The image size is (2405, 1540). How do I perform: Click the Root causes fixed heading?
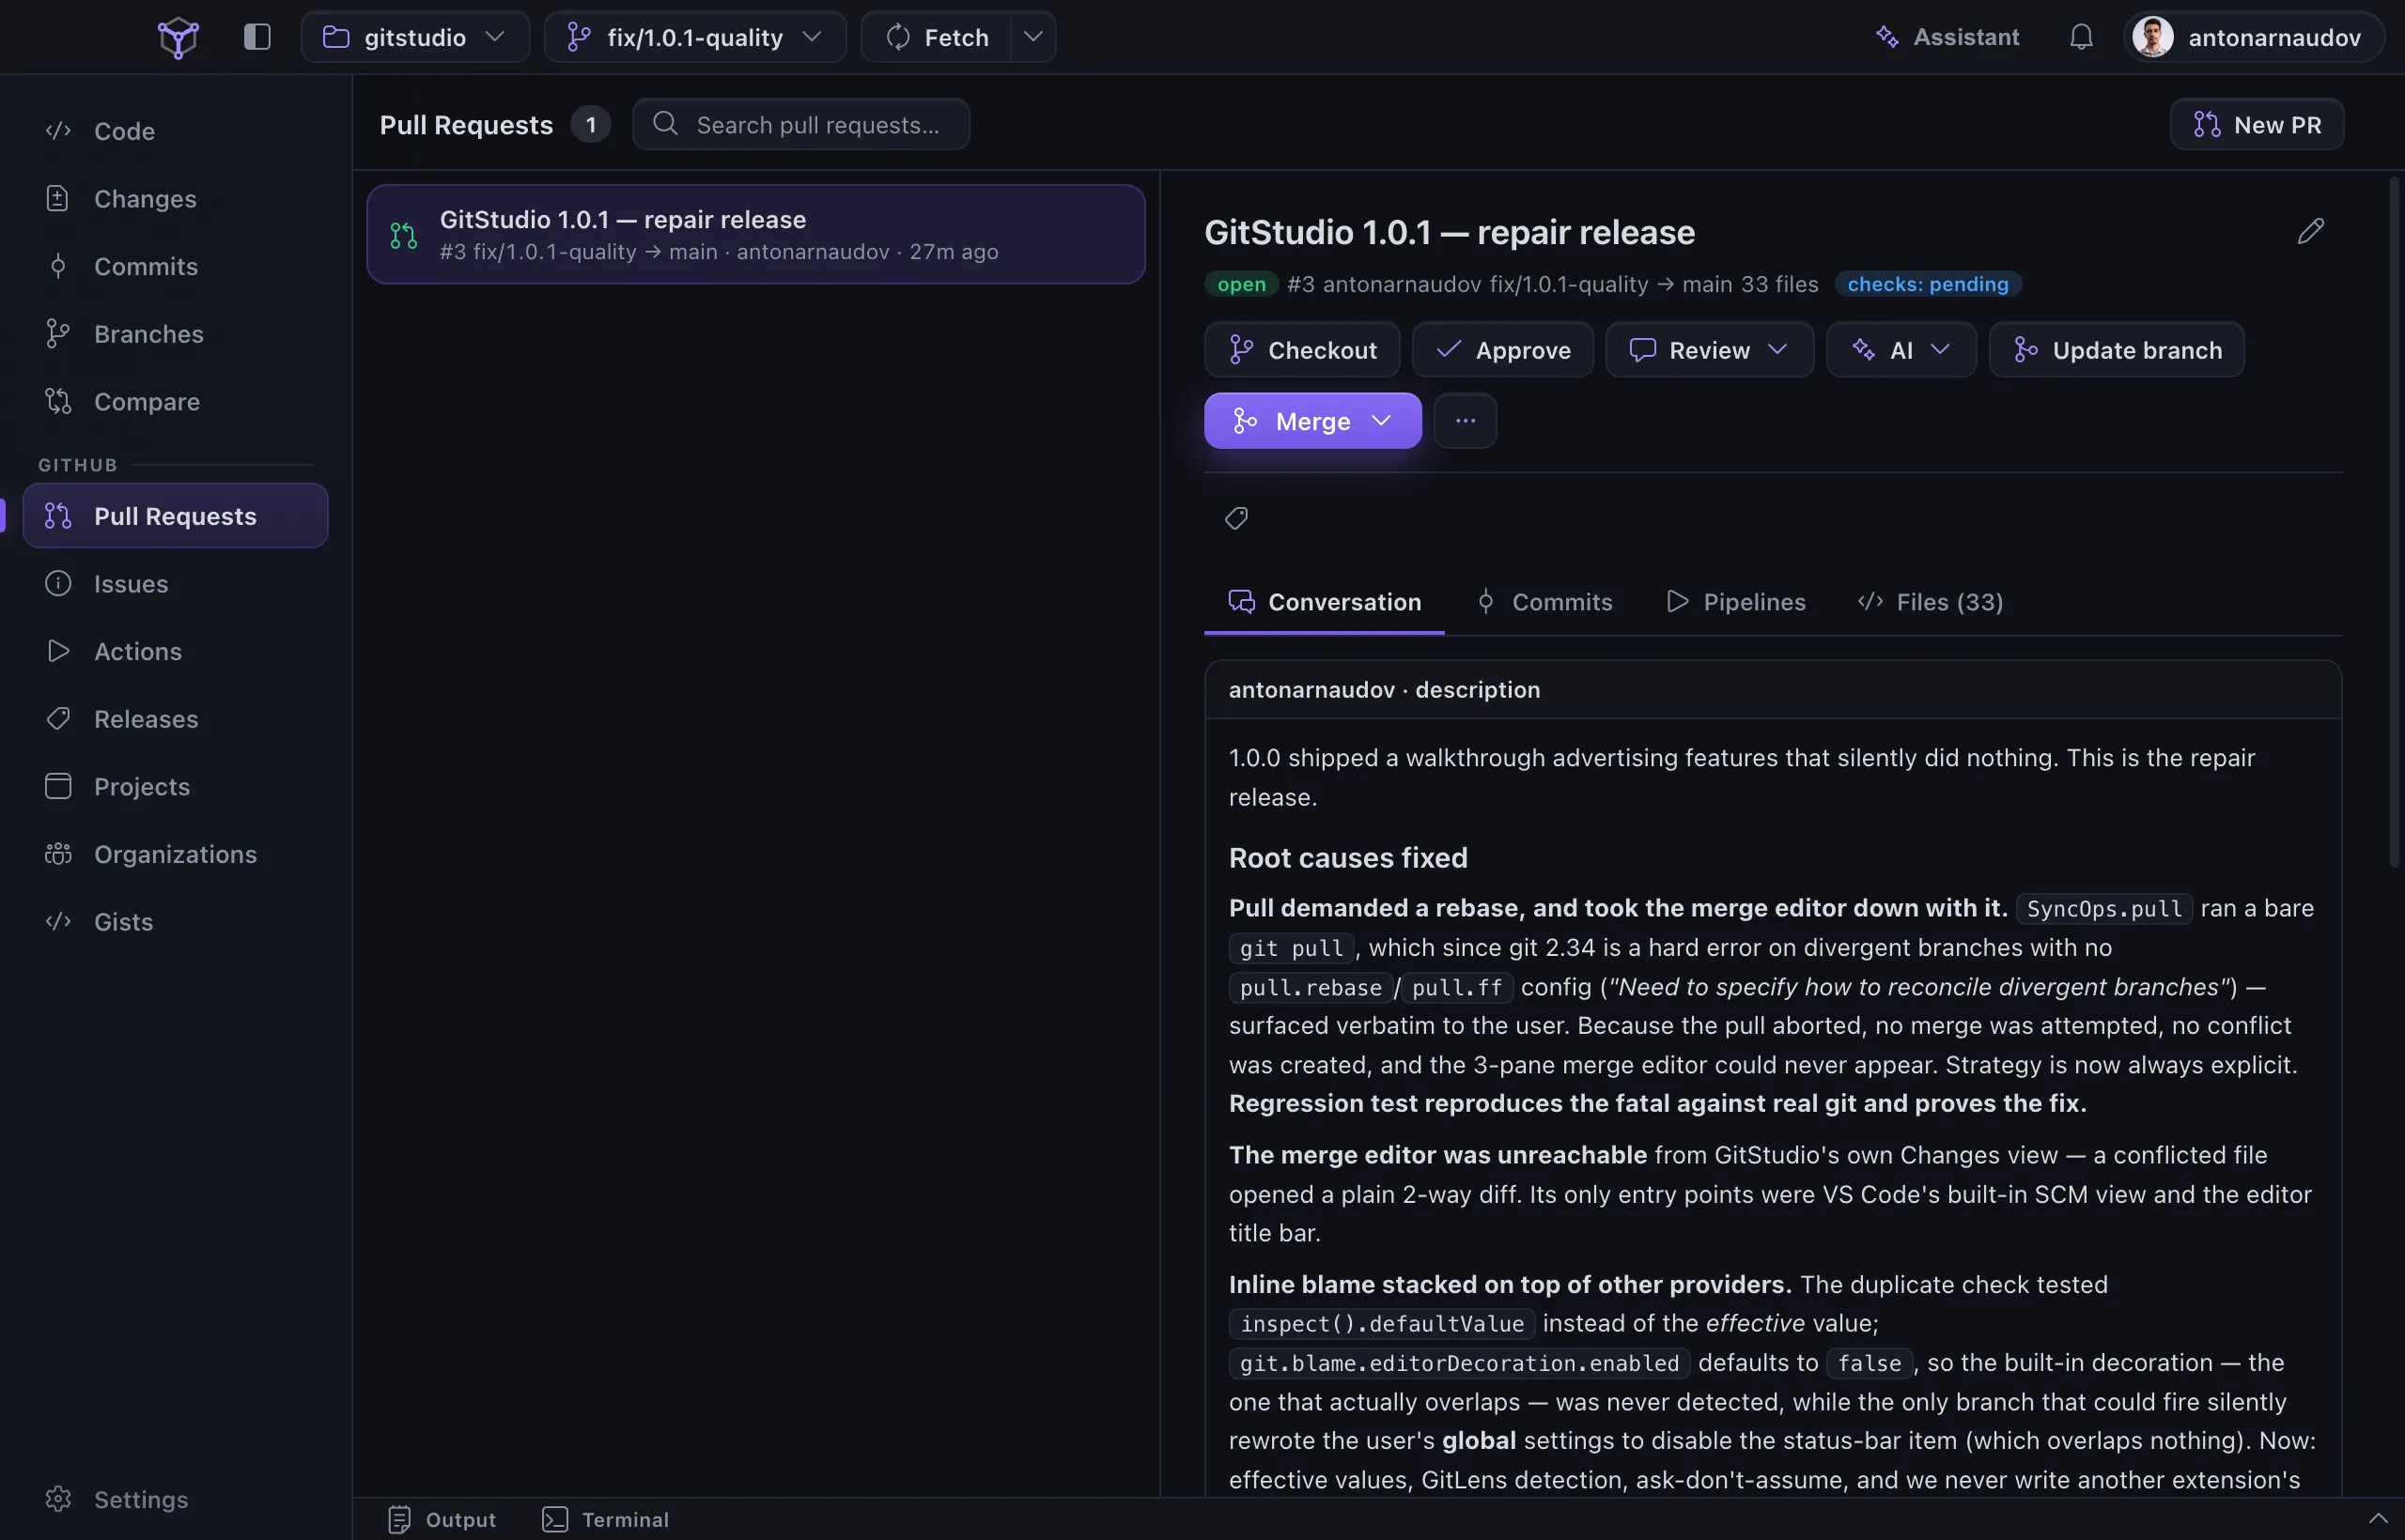pos(1347,858)
